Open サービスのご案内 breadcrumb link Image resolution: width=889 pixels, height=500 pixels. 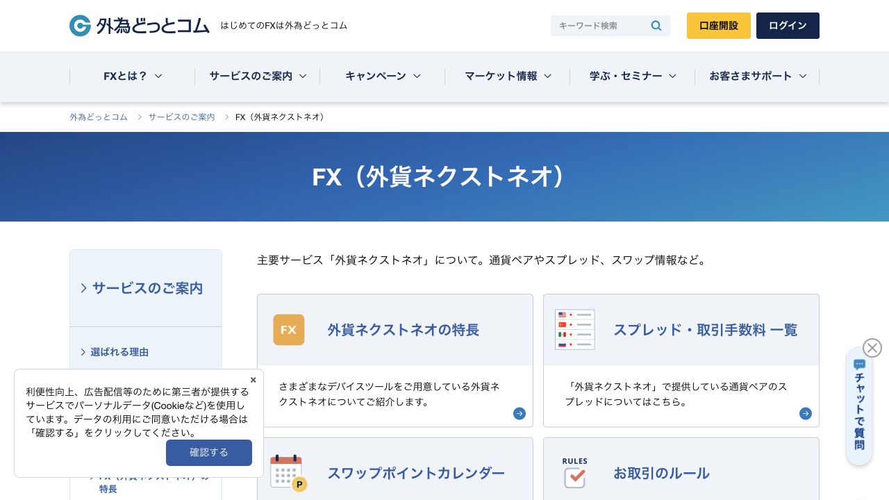[181, 117]
